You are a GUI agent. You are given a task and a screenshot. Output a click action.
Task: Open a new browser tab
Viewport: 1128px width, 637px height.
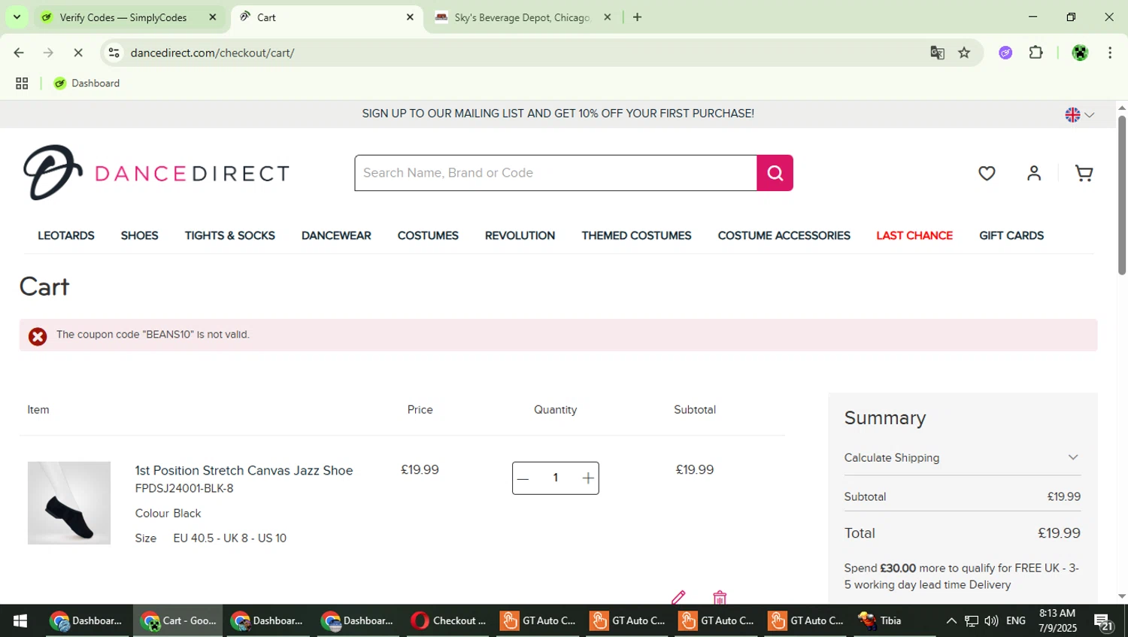click(638, 17)
